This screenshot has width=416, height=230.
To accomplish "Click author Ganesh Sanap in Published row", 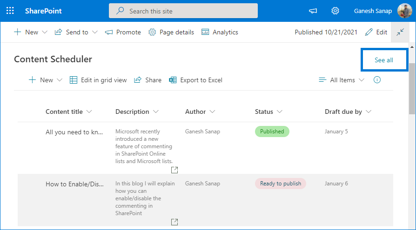I will tap(202, 131).
